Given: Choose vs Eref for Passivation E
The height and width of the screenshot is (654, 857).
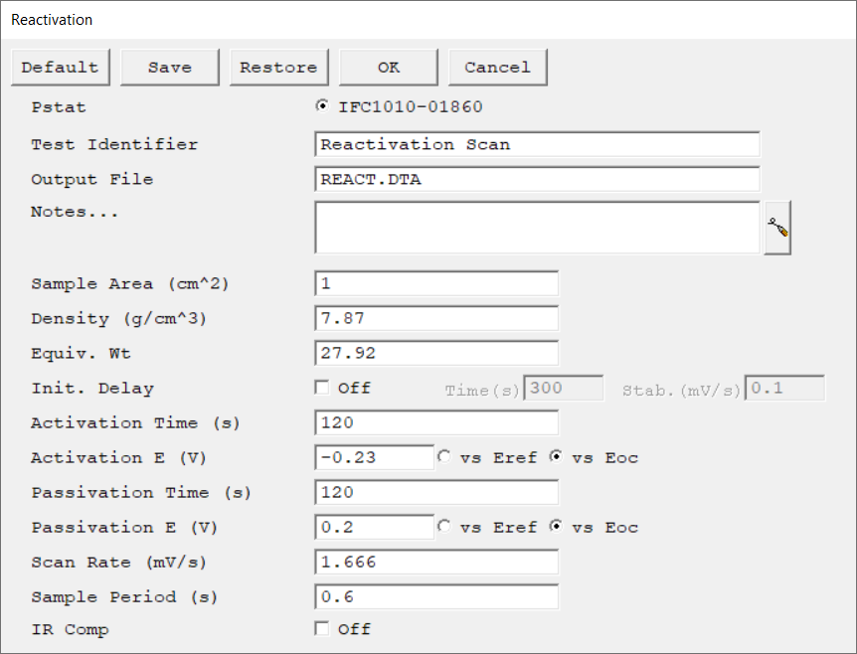Looking at the screenshot, I should click(444, 527).
